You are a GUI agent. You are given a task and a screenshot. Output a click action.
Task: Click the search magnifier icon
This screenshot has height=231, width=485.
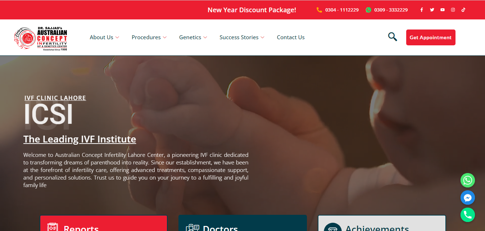(393, 37)
